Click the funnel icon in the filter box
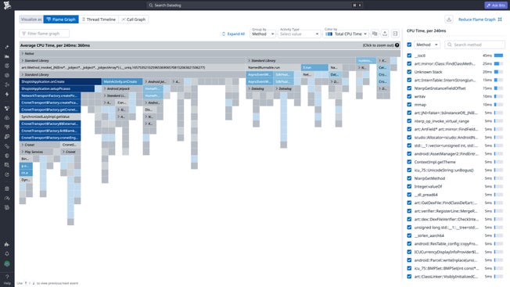This screenshot has width=510, height=287. (23, 34)
